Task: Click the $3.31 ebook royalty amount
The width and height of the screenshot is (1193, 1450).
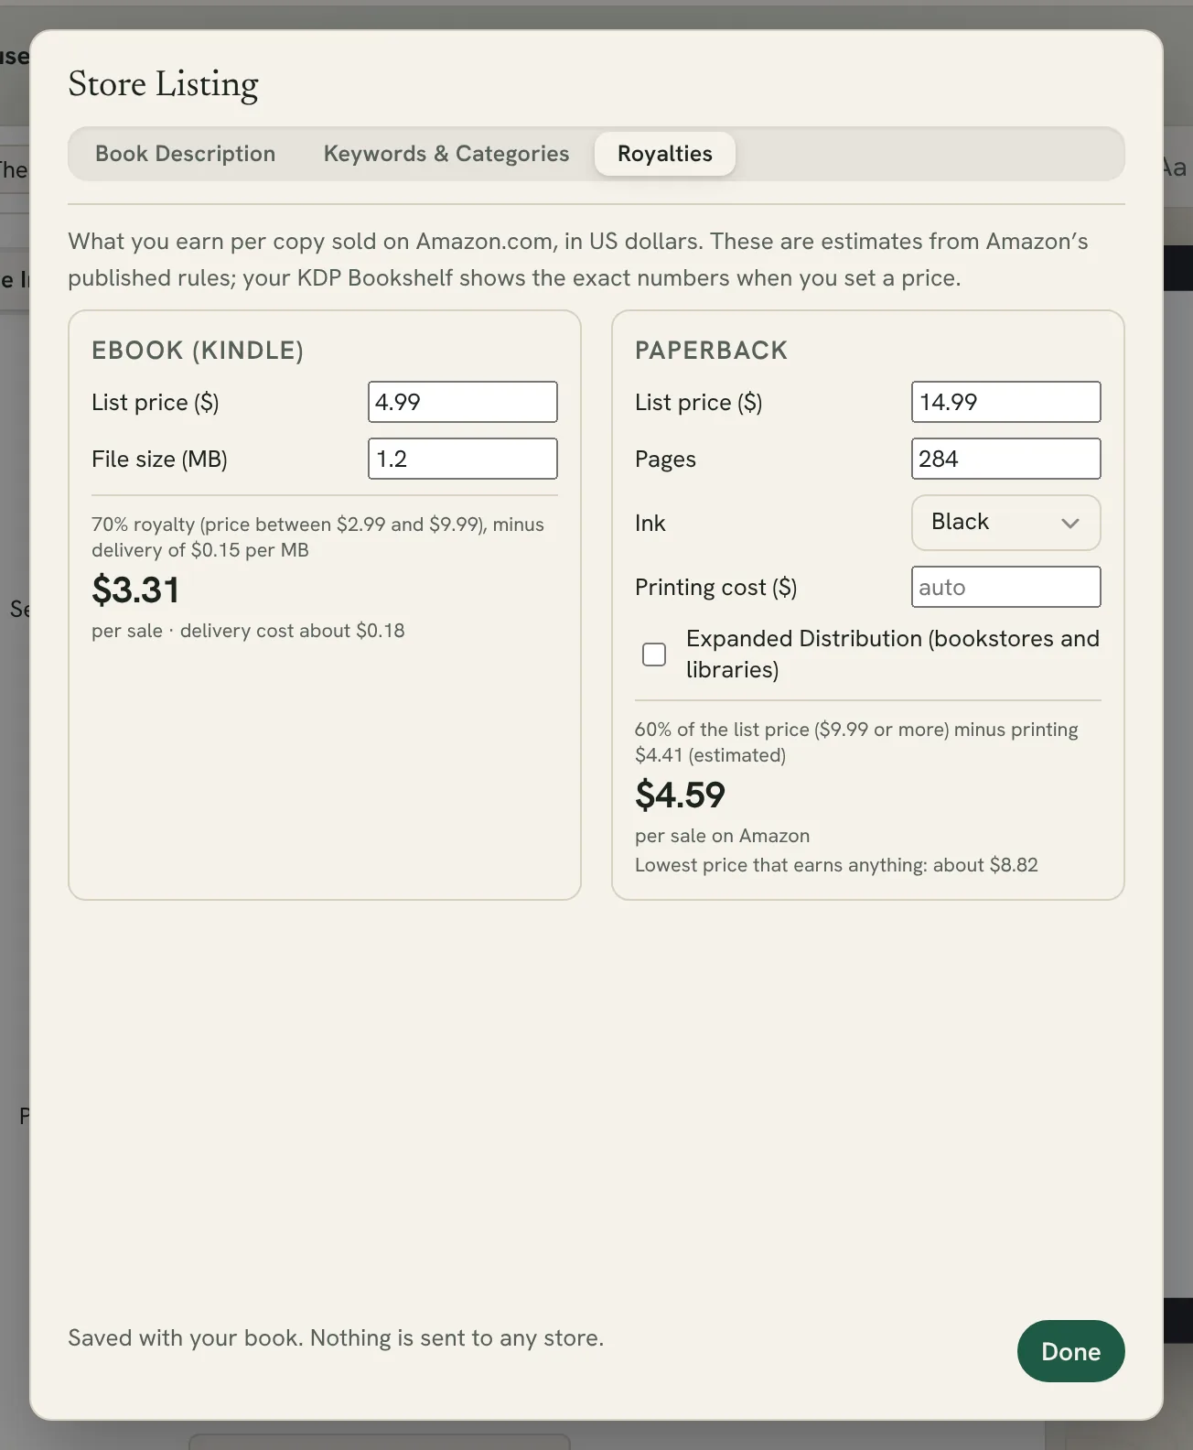Action: point(135,590)
